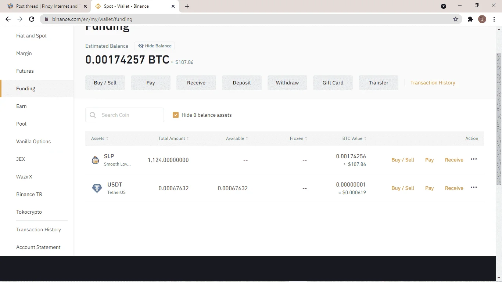The height and width of the screenshot is (282, 502).
Task: Reload the Binance page
Action: (32, 19)
